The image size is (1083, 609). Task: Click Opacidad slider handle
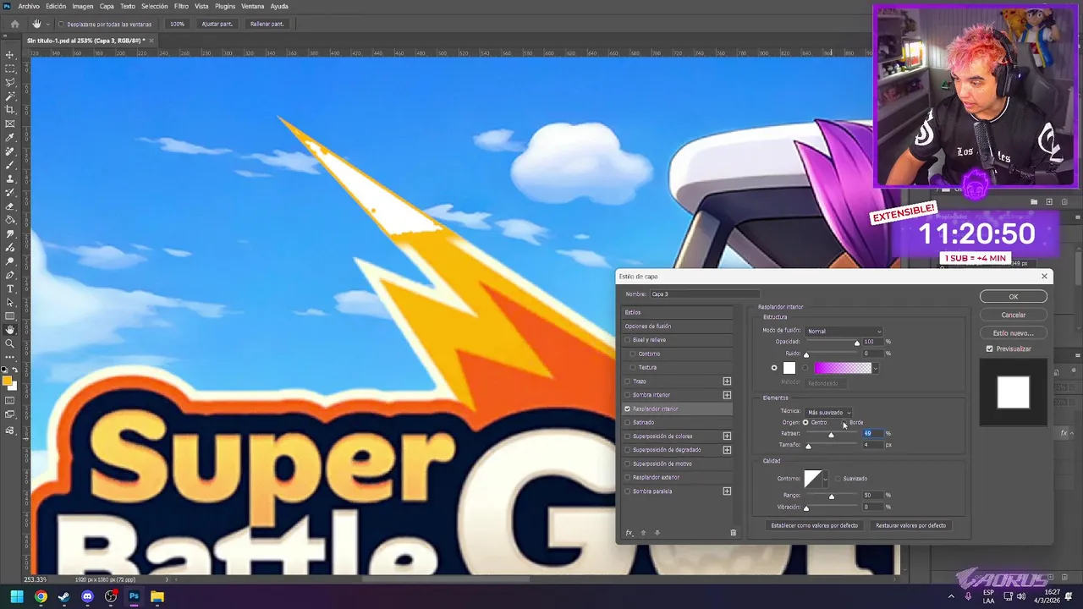tap(857, 343)
